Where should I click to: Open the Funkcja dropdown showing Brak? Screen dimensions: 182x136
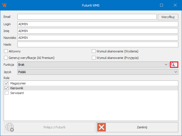tap(93, 65)
